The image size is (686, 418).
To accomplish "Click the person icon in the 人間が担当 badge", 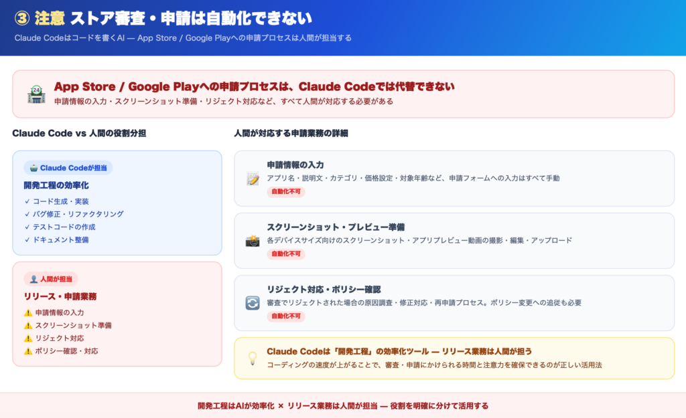I will click(x=34, y=279).
